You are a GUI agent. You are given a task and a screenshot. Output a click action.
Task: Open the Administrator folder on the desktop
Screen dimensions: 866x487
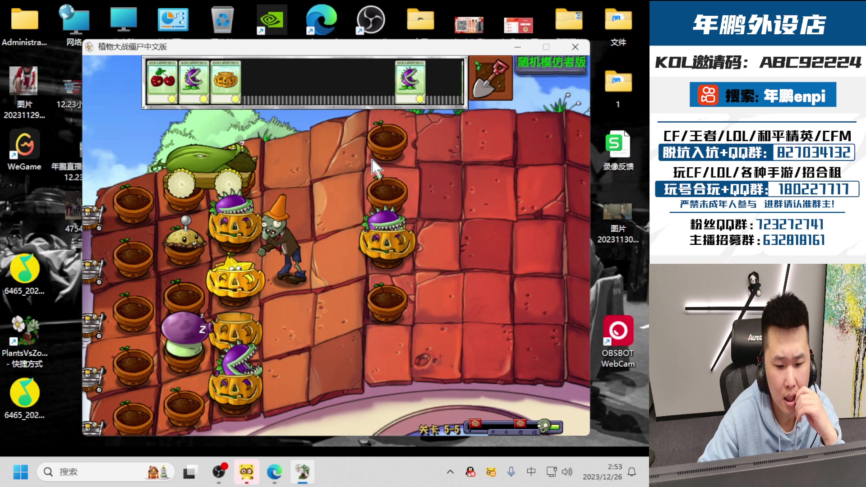(24, 26)
